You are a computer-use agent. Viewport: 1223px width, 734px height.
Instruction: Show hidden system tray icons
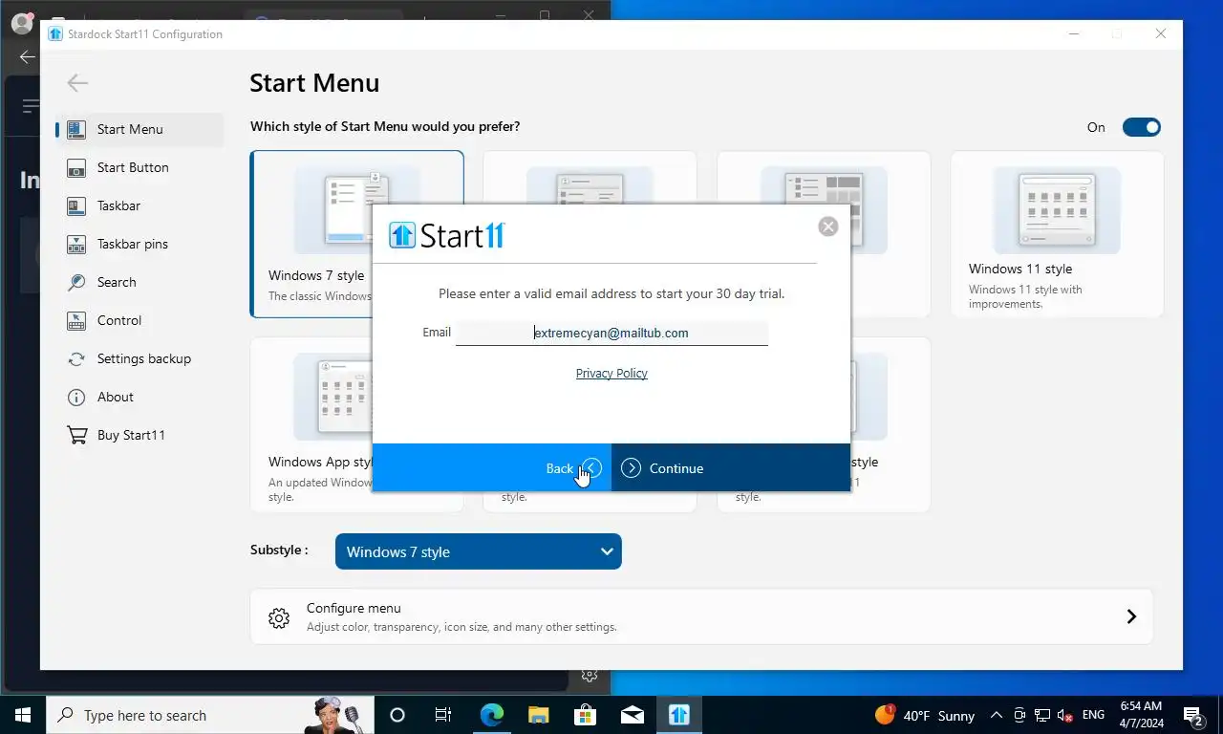click(x=997, y=715)
